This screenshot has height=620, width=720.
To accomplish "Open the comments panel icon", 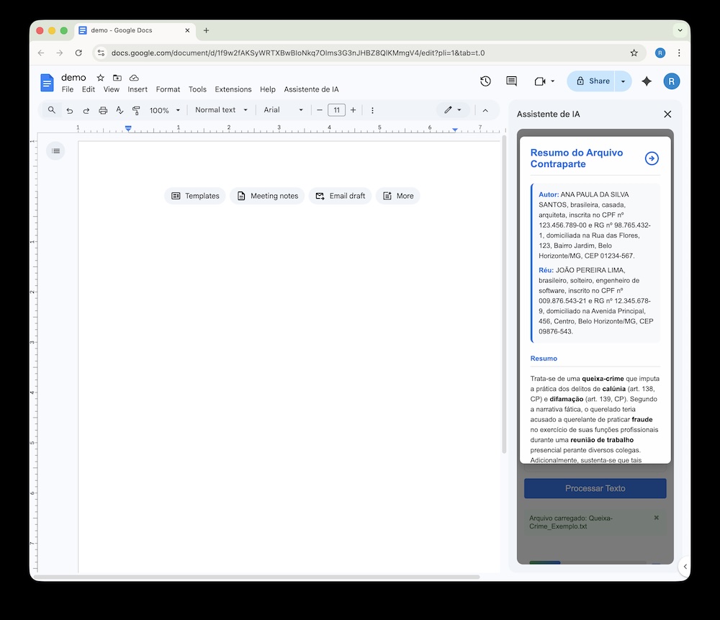I will (511, 81).
